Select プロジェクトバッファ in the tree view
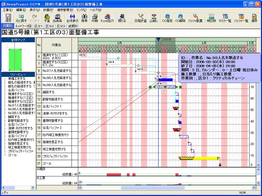The width and height of the screenshot is (262, 196). [x=21, y=151]
